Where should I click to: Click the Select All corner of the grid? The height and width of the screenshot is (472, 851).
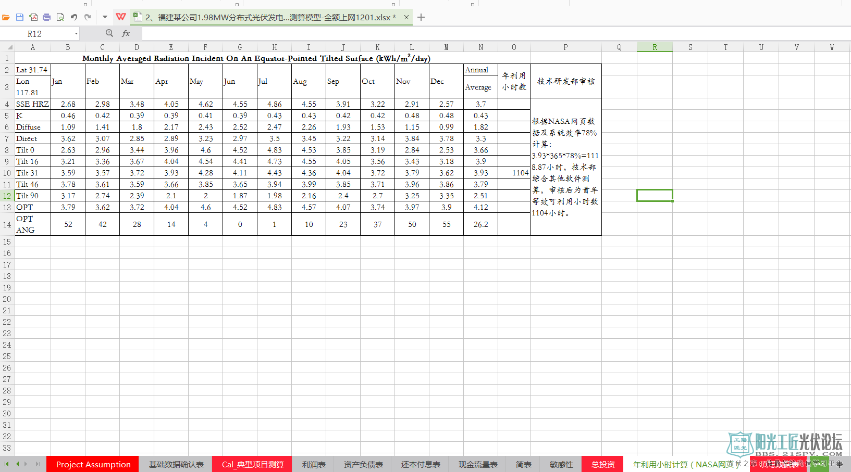[x=7, y=47]
